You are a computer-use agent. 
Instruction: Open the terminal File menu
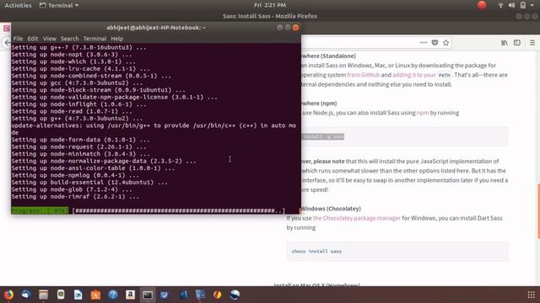tap(18, 39)
